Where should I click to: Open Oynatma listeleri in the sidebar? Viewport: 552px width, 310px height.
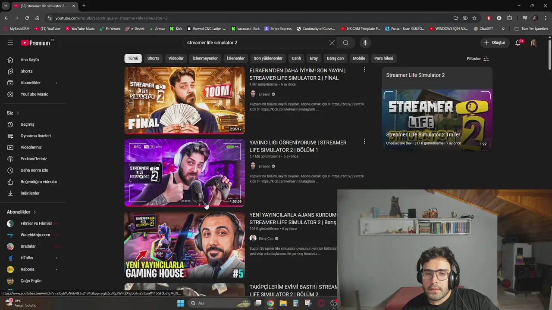coord(35,136)
